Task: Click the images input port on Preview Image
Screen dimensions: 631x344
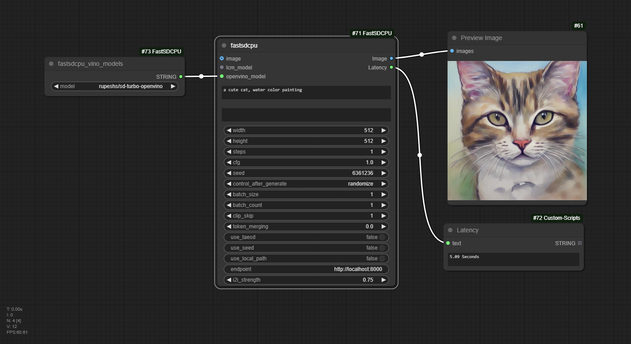Action: tap(452, 51)
